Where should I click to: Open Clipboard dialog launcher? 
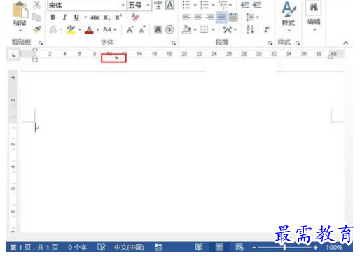point(41,43)
